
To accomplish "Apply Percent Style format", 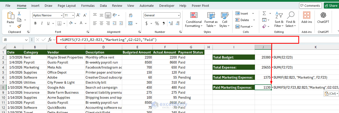I will pyautogui.click(x=157, y=23).
